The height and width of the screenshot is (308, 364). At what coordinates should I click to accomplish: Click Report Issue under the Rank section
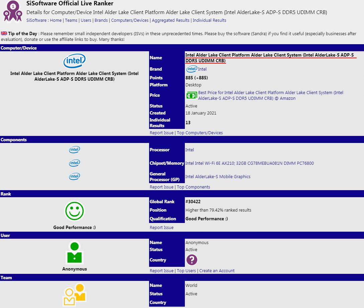point(161,227)
